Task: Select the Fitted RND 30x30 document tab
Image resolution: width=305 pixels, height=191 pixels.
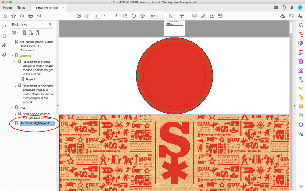Action: (x=48, y=8)
